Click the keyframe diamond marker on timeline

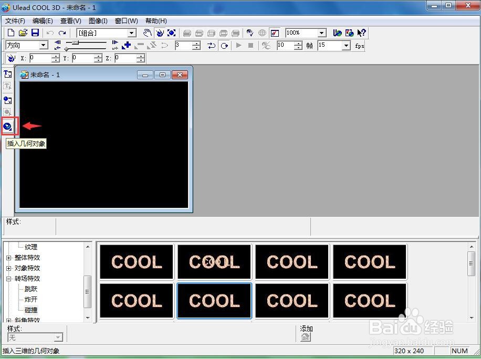(x=66, y=49)
